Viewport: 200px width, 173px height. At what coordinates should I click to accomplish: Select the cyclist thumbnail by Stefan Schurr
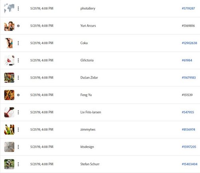[x=9, y=164]
